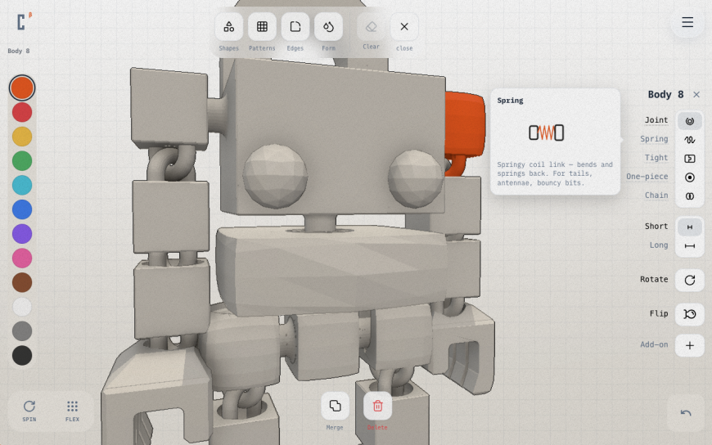Click the Flip label
The width and height of the screenshot is (712, 445).
pos(659,313)
